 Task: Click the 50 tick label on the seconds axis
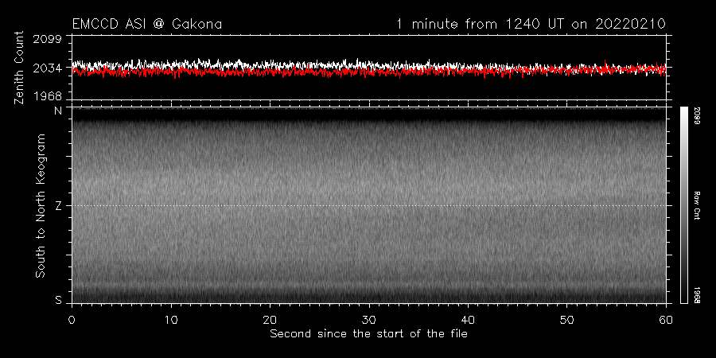tap(566, 320)
